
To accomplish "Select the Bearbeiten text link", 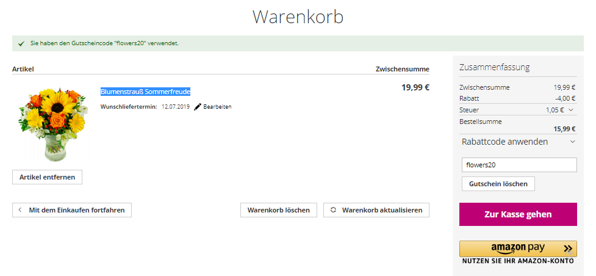I will point(217,107).
